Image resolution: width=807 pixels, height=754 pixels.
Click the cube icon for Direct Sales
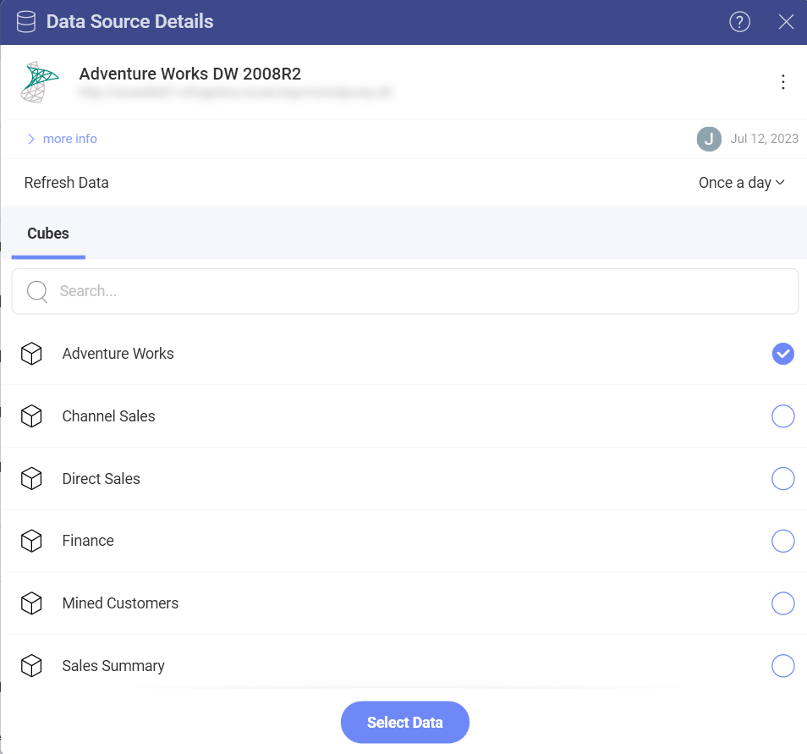click(31, 478)
